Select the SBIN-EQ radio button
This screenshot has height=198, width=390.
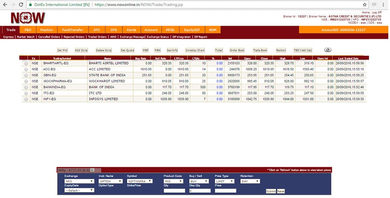coord(26,75)
